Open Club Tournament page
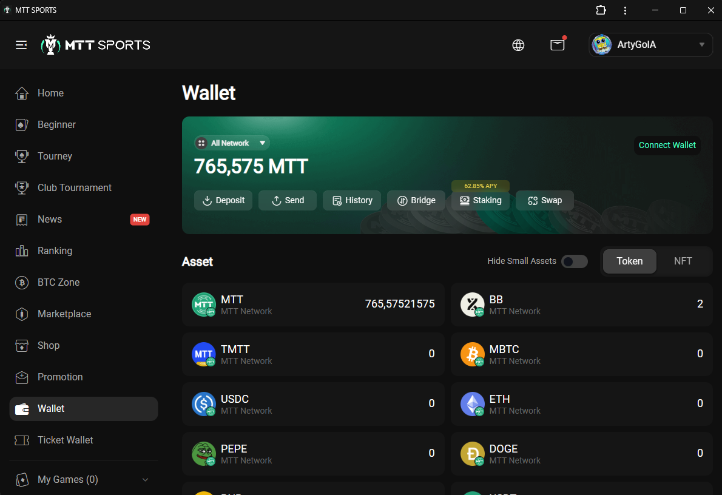The width and height of the screenshot is (722, 495). point(83,188)
